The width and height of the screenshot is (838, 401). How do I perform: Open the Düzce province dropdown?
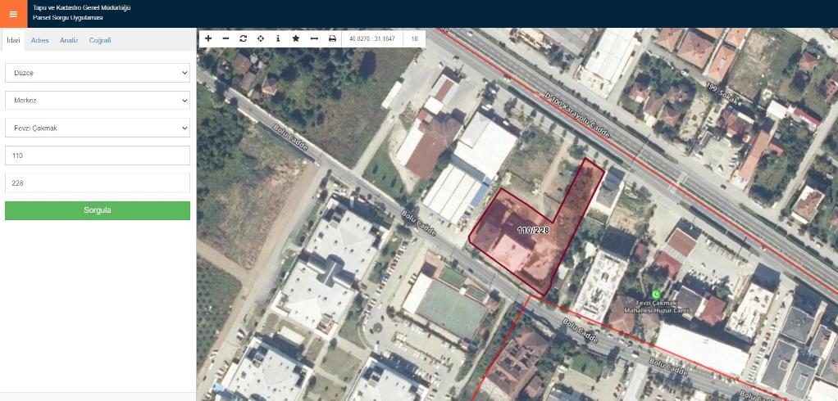pos(97,73)
